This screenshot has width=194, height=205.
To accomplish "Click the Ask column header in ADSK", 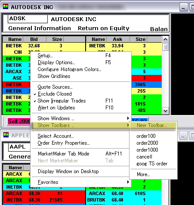I will [118, 39].
